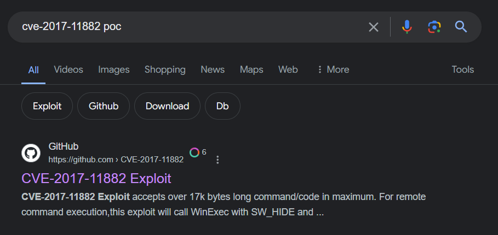The image size is (498, 235).
Task: Open the search Tools options
Action: [463, 69]
